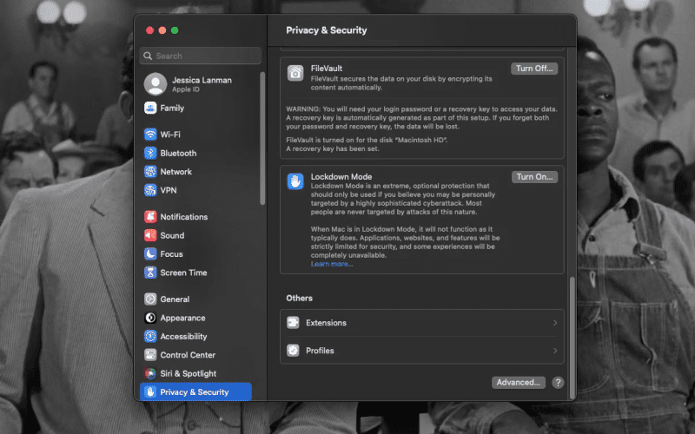Click the FileVault heading text
Screen dimensions: 695x434
(x=327, y=69)
